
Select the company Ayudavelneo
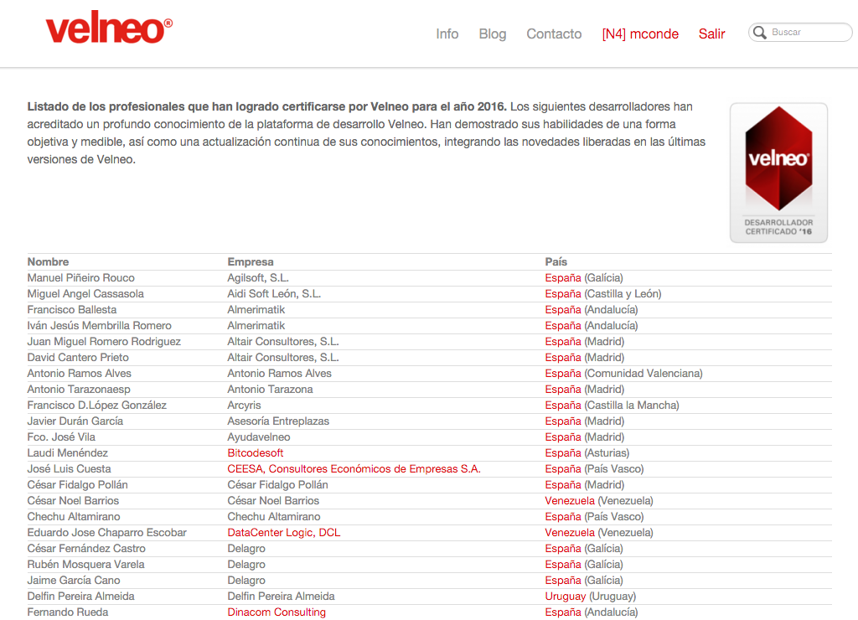[259, 437]
